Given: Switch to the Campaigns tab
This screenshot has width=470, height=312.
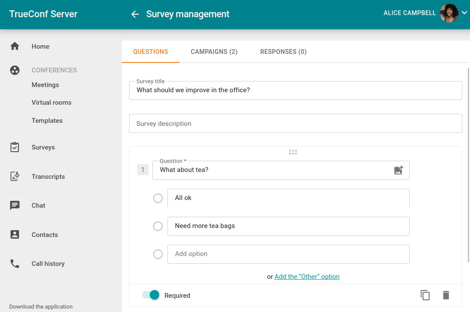Looking at the screenshot, I should click(x=214, y=51).
